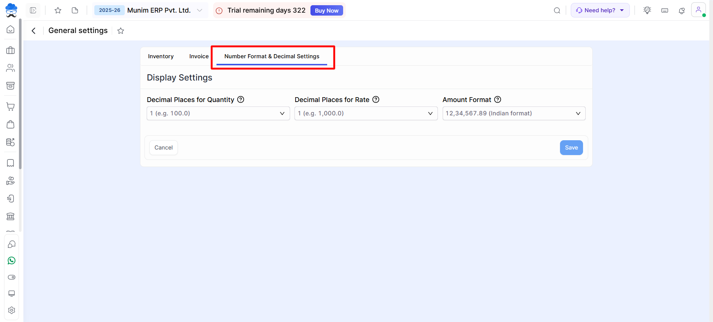
Task: Toggle the sidebar collapse button
Action: (33, 10)
